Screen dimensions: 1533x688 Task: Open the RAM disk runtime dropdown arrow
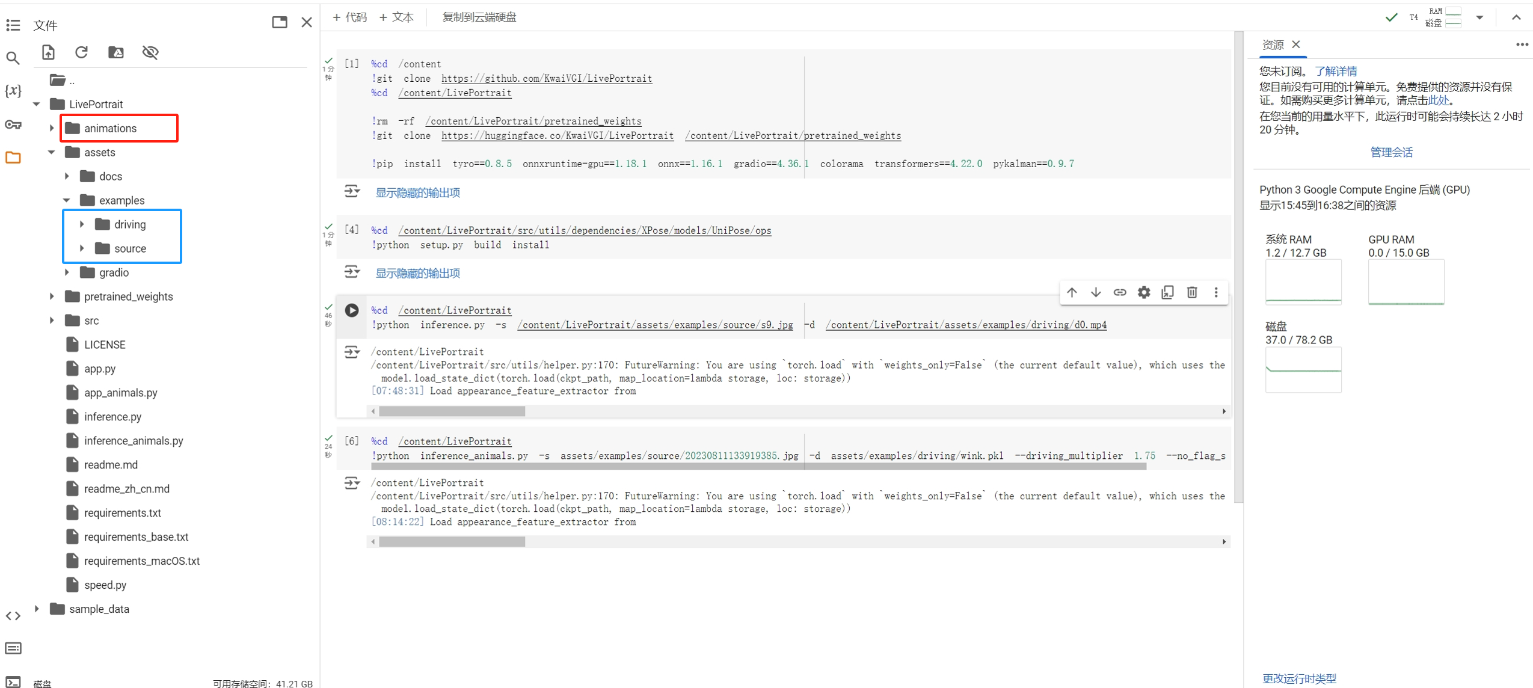[x=1479, y=17]
